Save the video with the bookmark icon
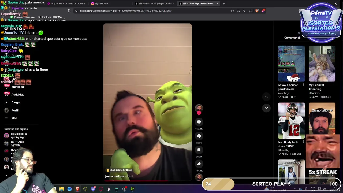The width and height of the screenshot is (343, 193). pyautogui.click(x=199, y=150)
